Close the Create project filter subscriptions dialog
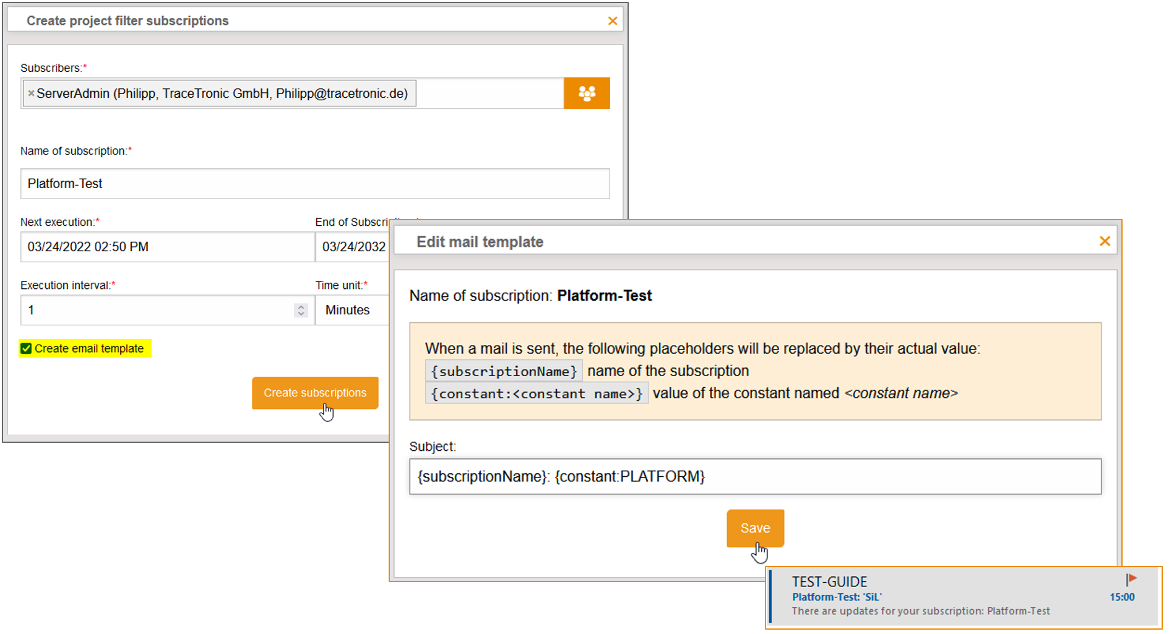 613,20
